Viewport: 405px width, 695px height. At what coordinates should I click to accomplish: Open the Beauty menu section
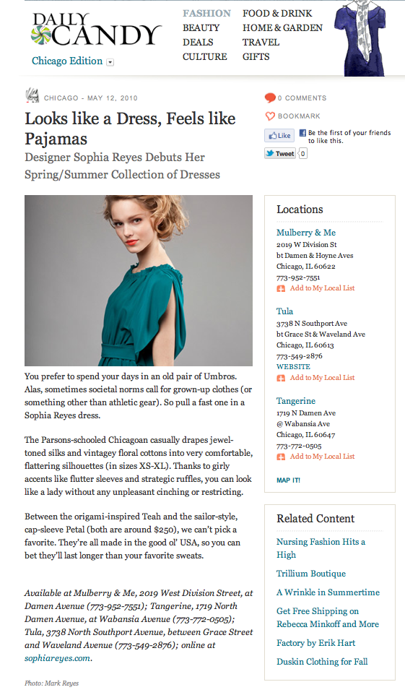201,28
